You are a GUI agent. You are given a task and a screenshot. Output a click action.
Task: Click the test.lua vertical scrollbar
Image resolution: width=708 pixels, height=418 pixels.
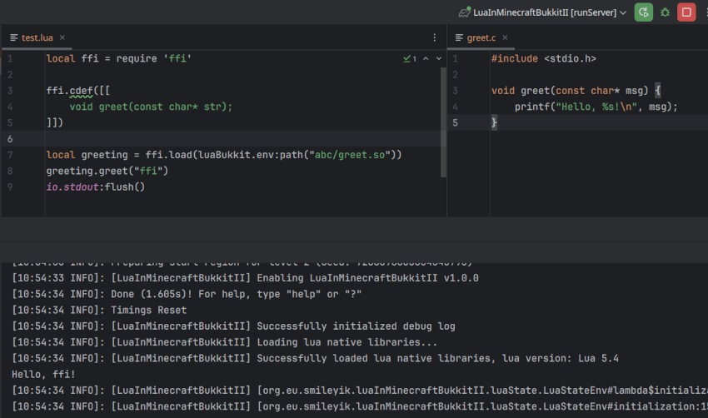click(443, 122)
